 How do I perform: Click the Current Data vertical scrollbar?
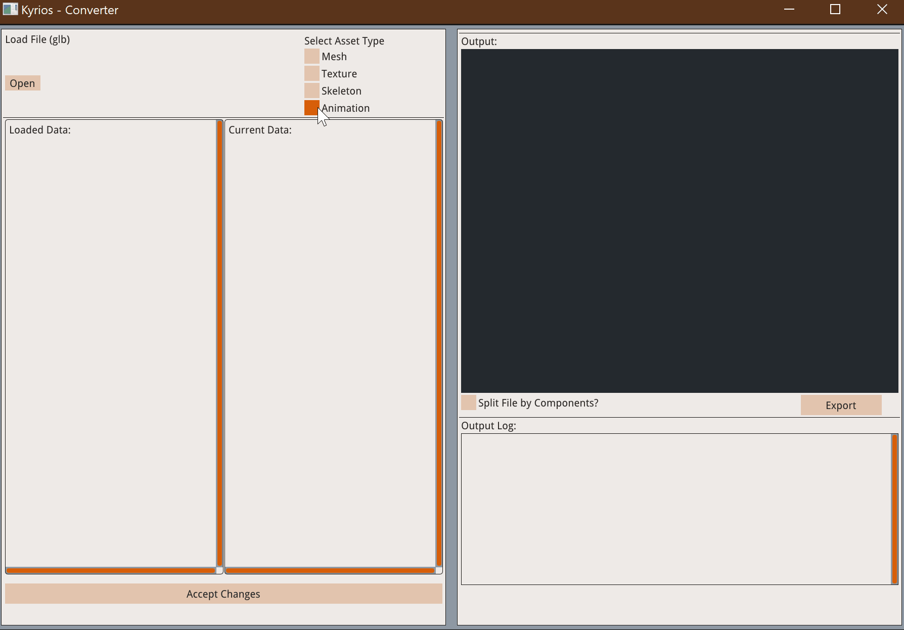[x=439, y=343]
